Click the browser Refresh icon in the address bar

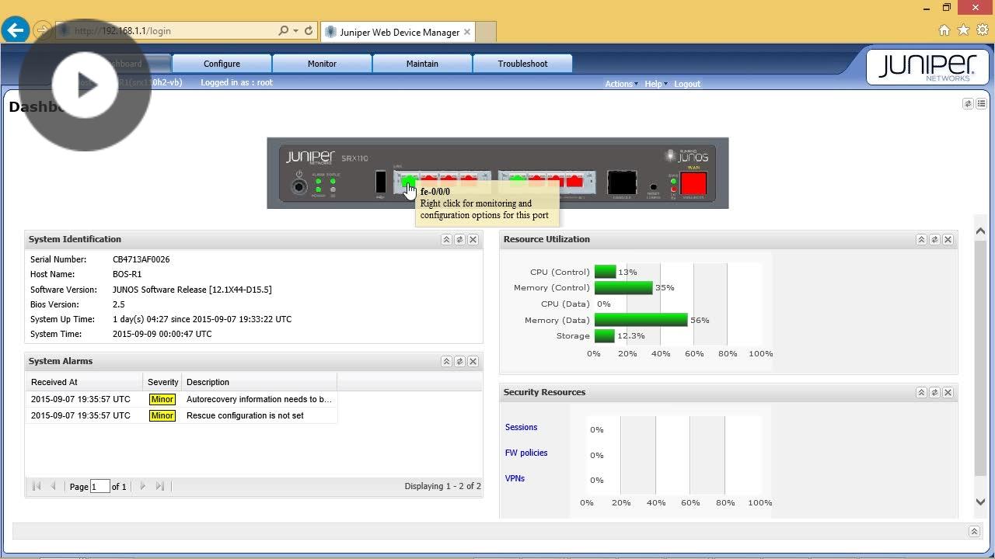(310, 31)
